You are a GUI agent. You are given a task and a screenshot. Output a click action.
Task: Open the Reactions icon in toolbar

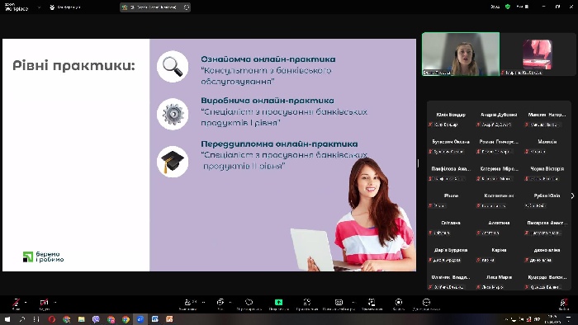click(x=249, y=303)
